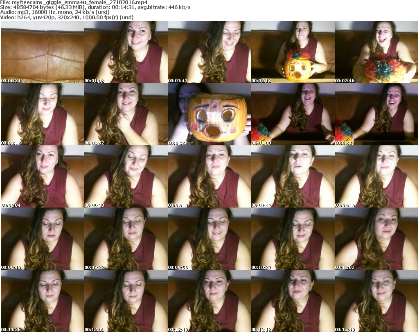The height and width of the screenshot is (332, 419).
Task: Select the frame at 00:08:16
Action: pyautogui.click(x=376, y=176)
